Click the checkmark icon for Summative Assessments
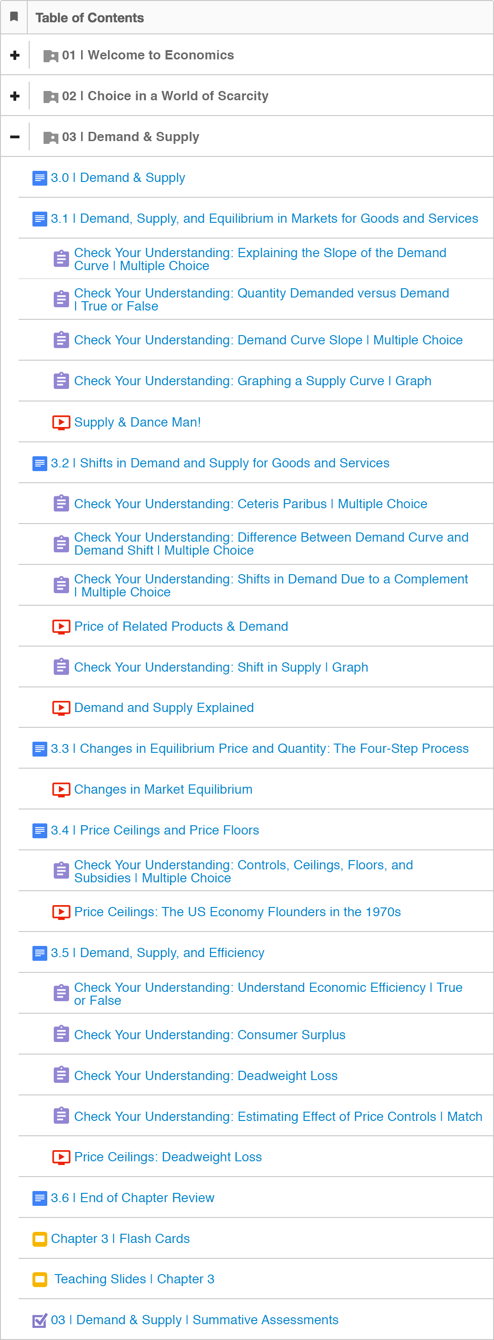 (39, 1320)
